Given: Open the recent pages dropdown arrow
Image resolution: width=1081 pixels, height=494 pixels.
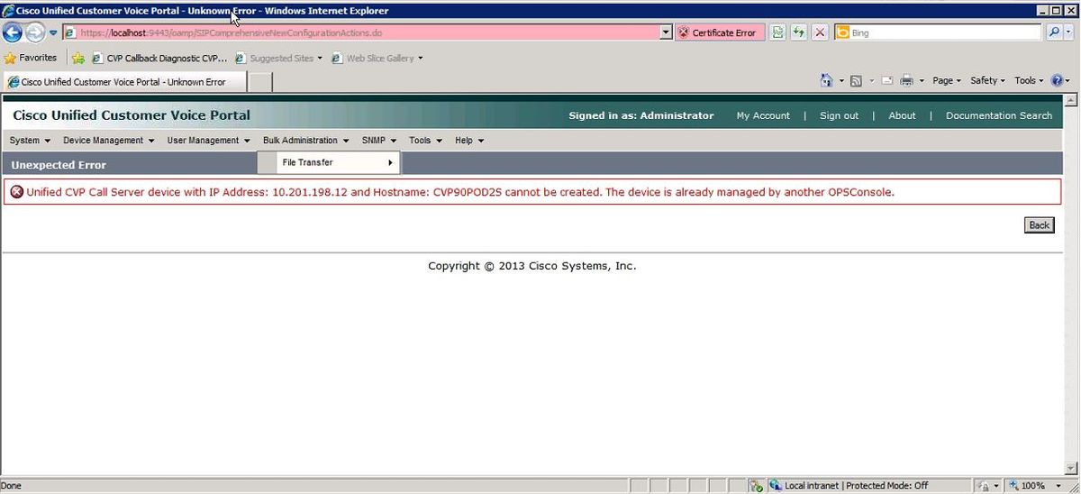Looking at the screenshot, I should tap(53, 33).
